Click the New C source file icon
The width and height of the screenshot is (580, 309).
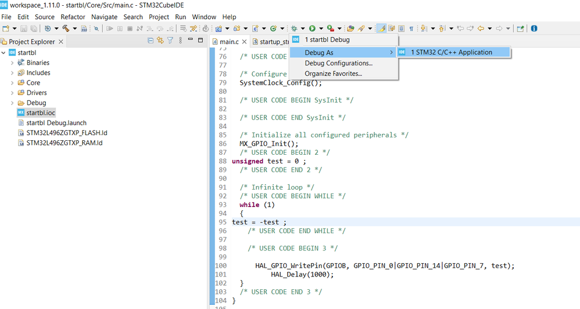coord(255,28)
